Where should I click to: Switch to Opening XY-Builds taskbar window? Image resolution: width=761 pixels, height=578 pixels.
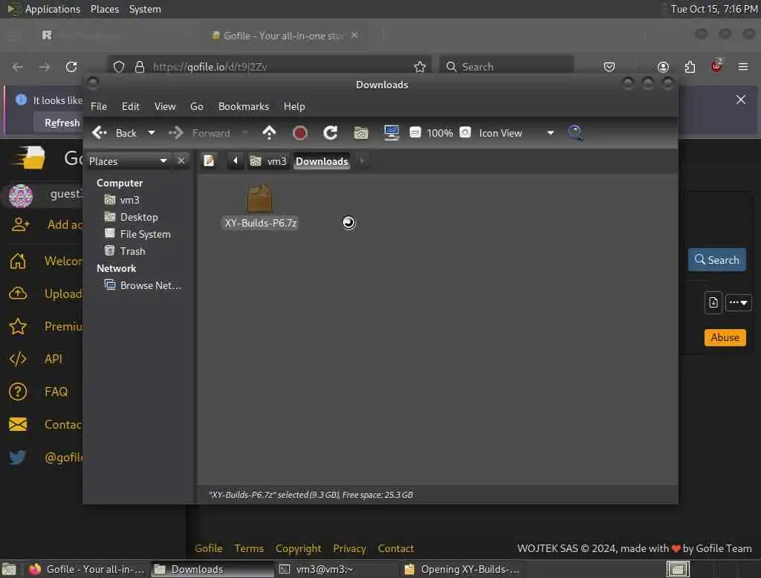point(462,569)
